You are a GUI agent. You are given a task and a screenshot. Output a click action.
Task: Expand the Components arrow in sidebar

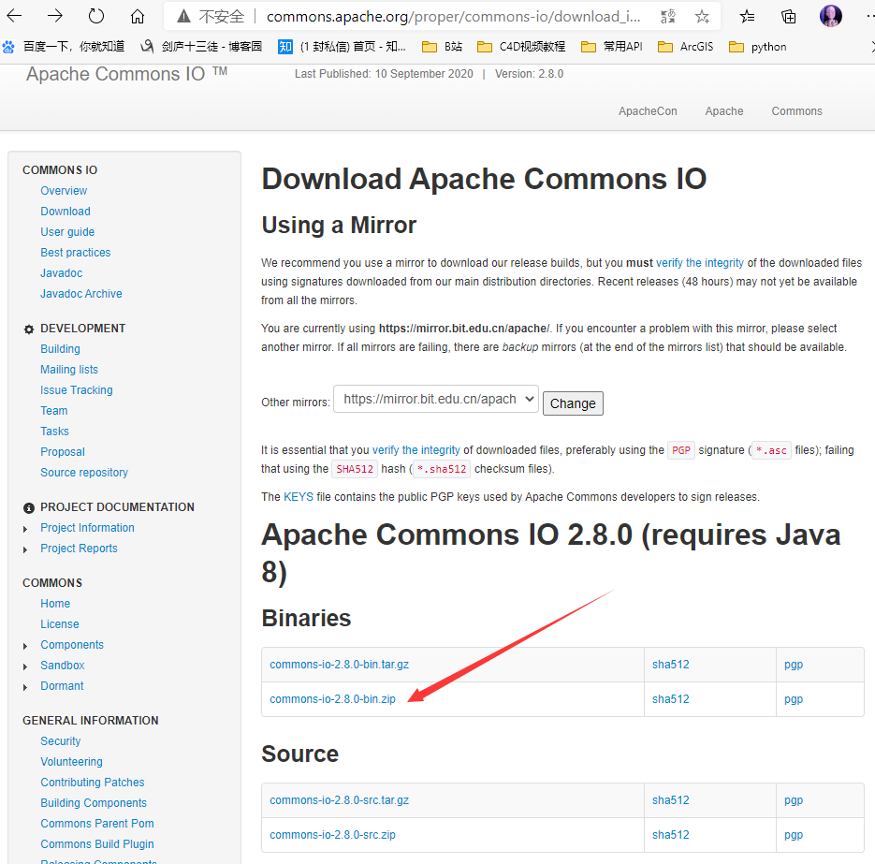[x=26, y=646]
